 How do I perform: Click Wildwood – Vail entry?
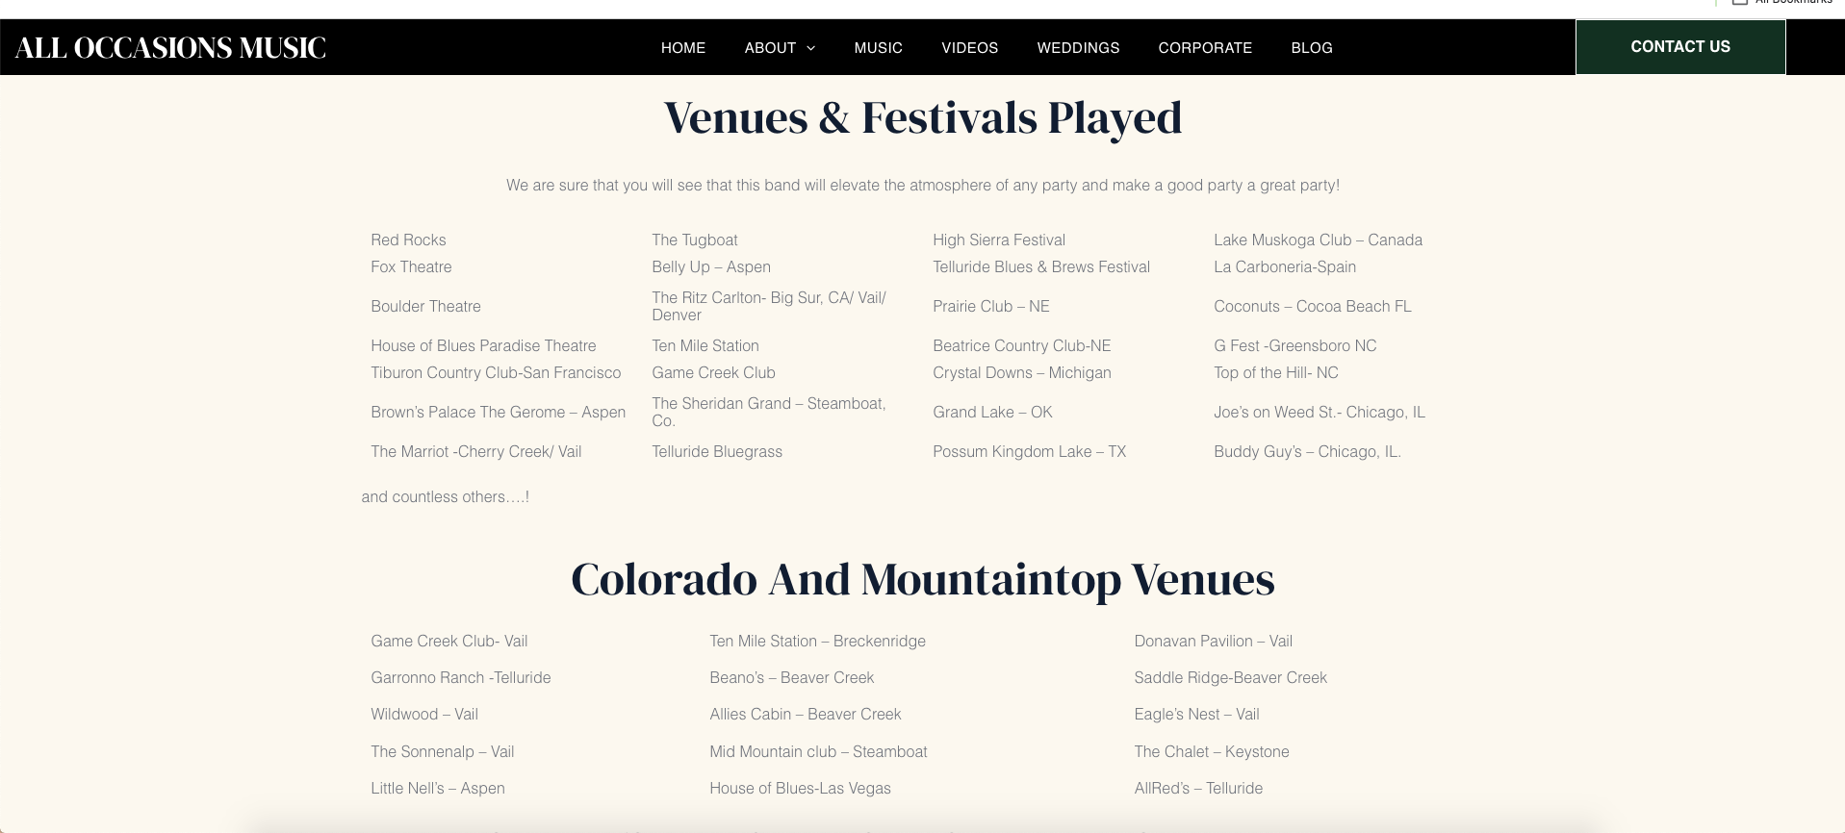424,714
